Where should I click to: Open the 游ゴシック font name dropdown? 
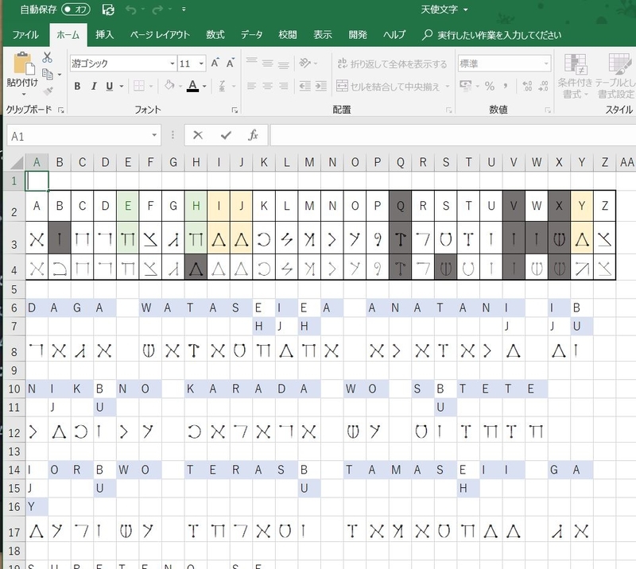click(173, 64)
